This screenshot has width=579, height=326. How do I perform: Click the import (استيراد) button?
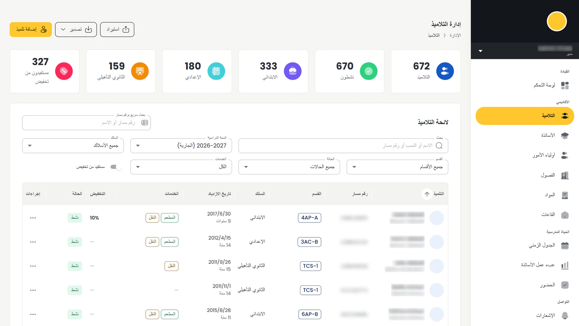tap(117, 29)
